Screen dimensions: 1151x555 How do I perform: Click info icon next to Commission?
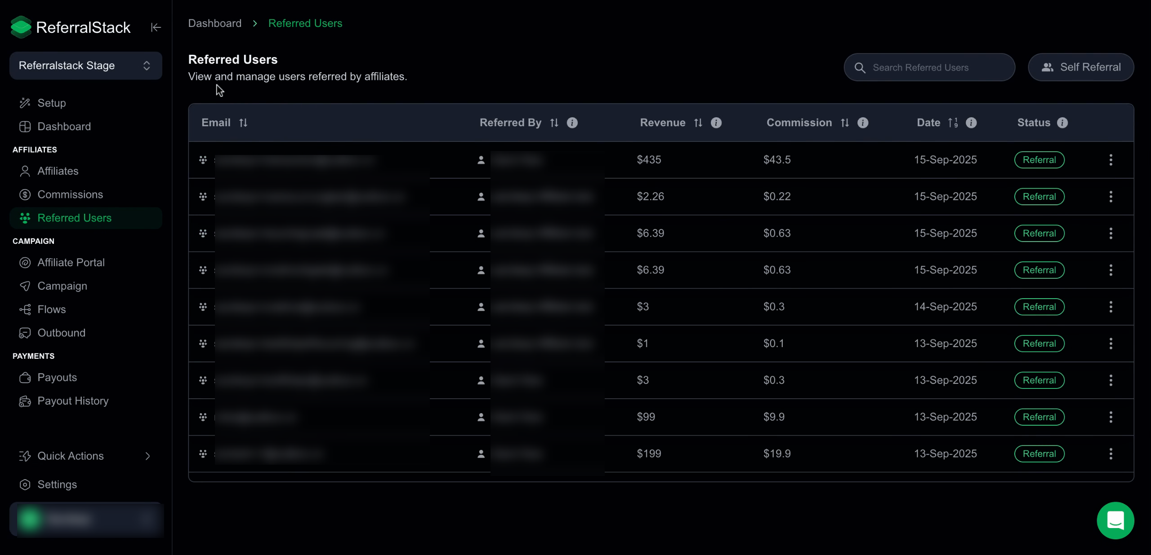863,123
